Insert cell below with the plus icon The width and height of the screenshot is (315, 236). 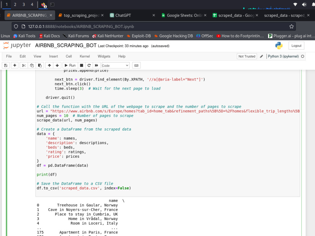coord(15,65)
